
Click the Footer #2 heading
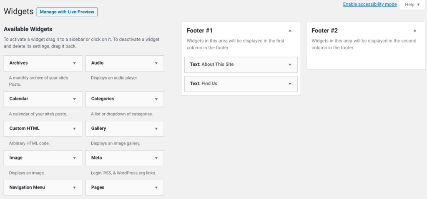(x=324, y=30)
